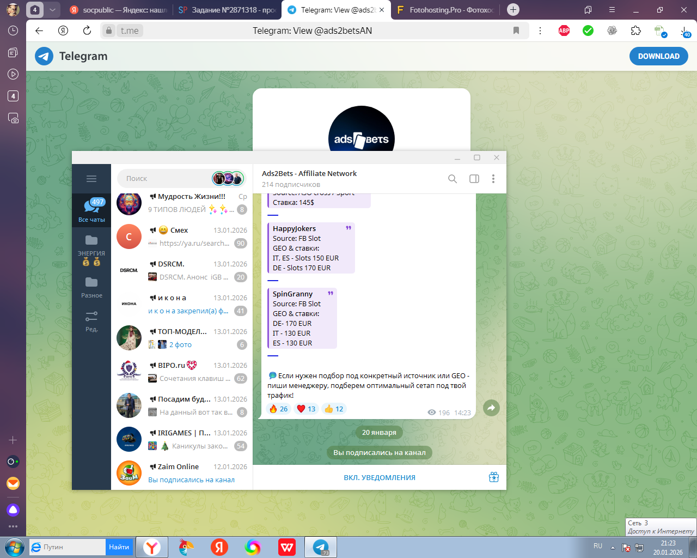The width and height of the screenshot is (697, 558).
Task: Open Мудрость Жизни!!! chat
Action: tap(182, 203)
